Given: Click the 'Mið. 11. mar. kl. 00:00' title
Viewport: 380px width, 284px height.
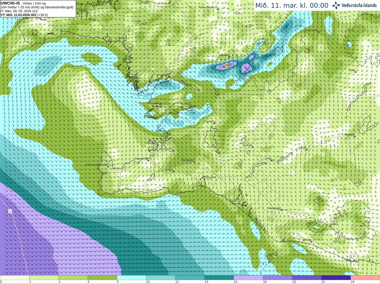Looking at the screenshot, I should point(292,6).
